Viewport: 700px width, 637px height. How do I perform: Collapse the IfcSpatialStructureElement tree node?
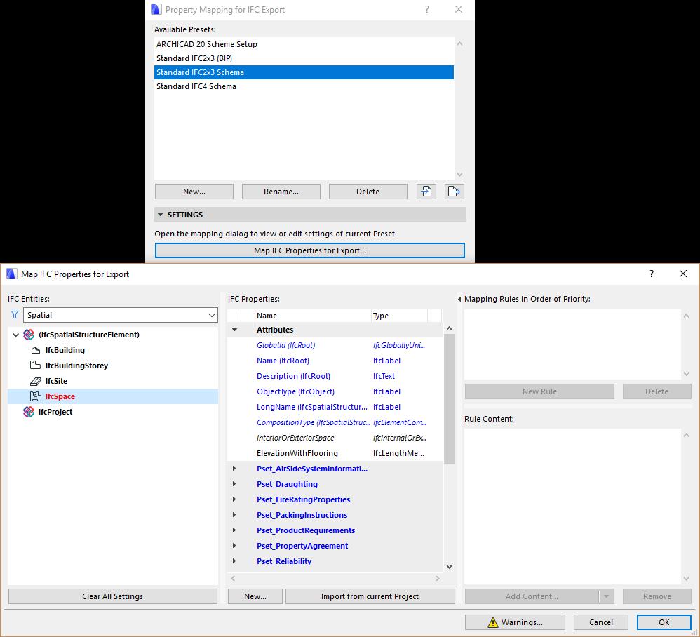(15, 335)
